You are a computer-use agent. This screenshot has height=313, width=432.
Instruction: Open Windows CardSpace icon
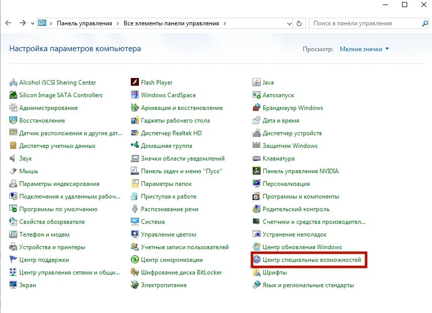(x=135, y=95)
